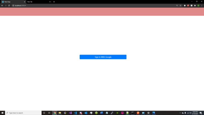
Task: Go forward in browser history
Action: click(6, 6)
